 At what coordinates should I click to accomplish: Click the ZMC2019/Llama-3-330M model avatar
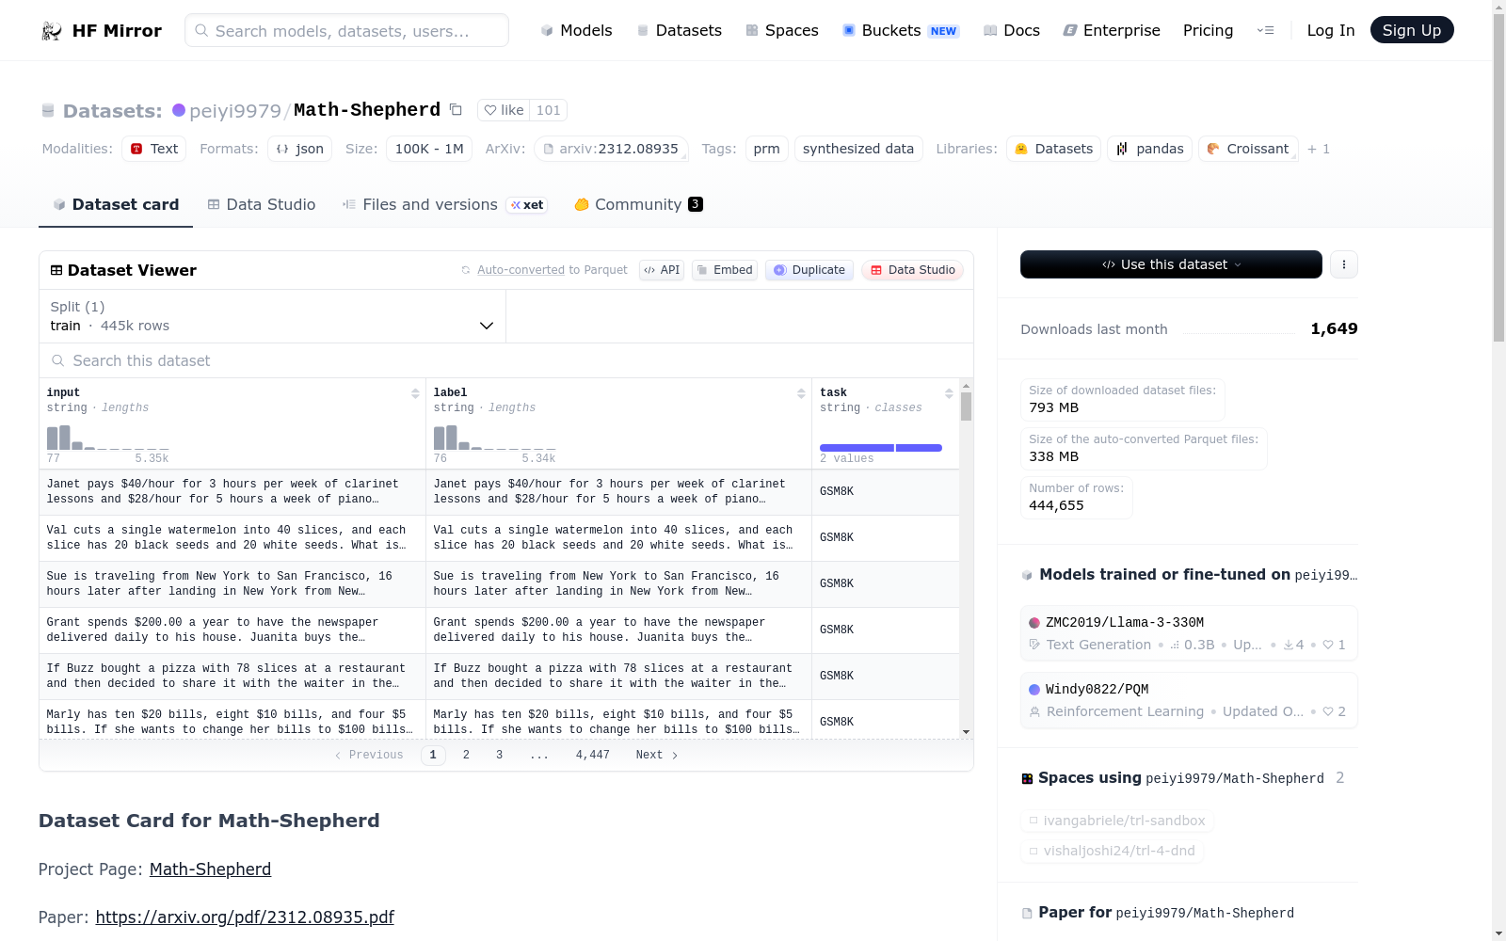[1034, 623]
